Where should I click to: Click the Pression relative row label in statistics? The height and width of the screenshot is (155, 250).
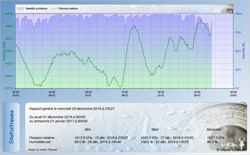click(42, 138)
